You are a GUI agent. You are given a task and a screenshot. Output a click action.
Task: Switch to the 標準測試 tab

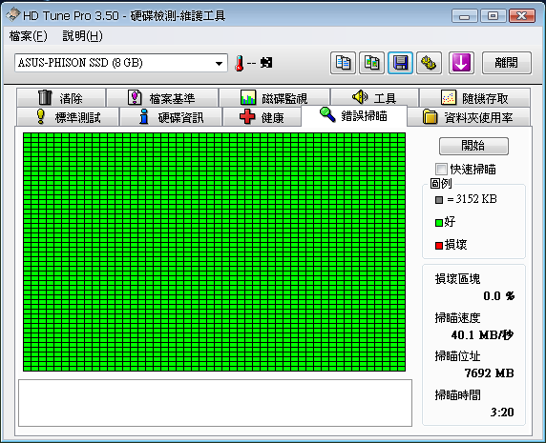point(68,117)
